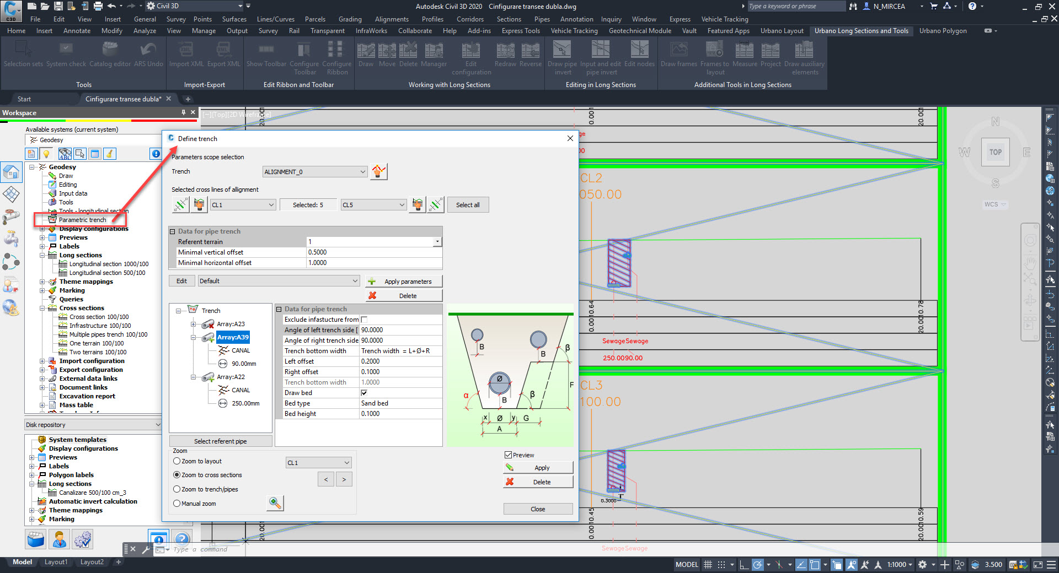Uncheck the Preview checkbox

tap(508, 455)
